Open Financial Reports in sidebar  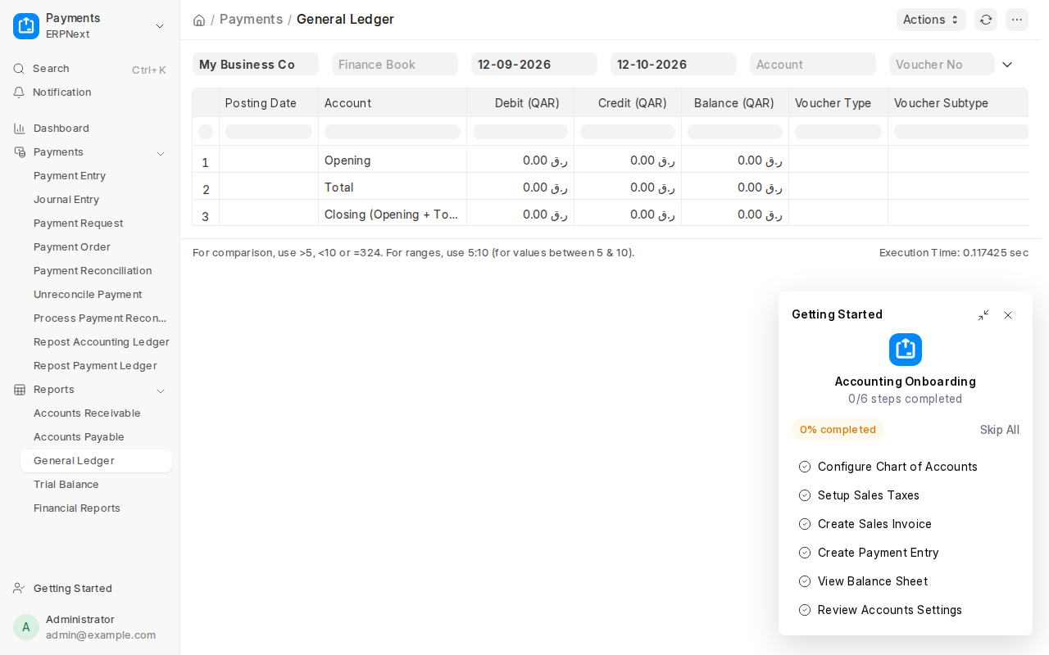96,508
